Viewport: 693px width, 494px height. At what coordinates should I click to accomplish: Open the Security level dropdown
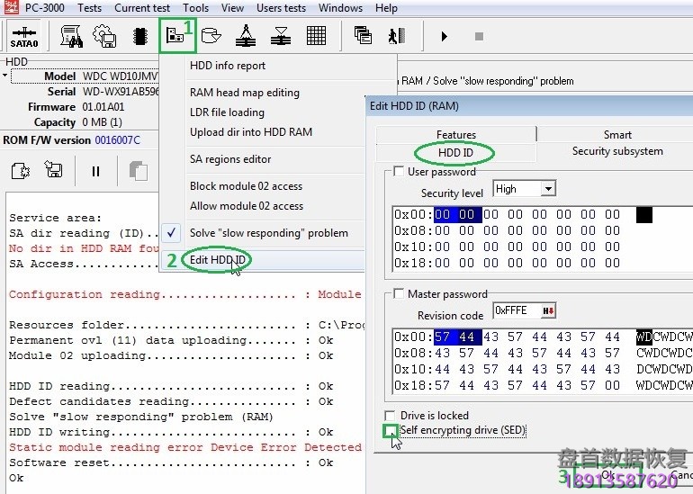547,189
